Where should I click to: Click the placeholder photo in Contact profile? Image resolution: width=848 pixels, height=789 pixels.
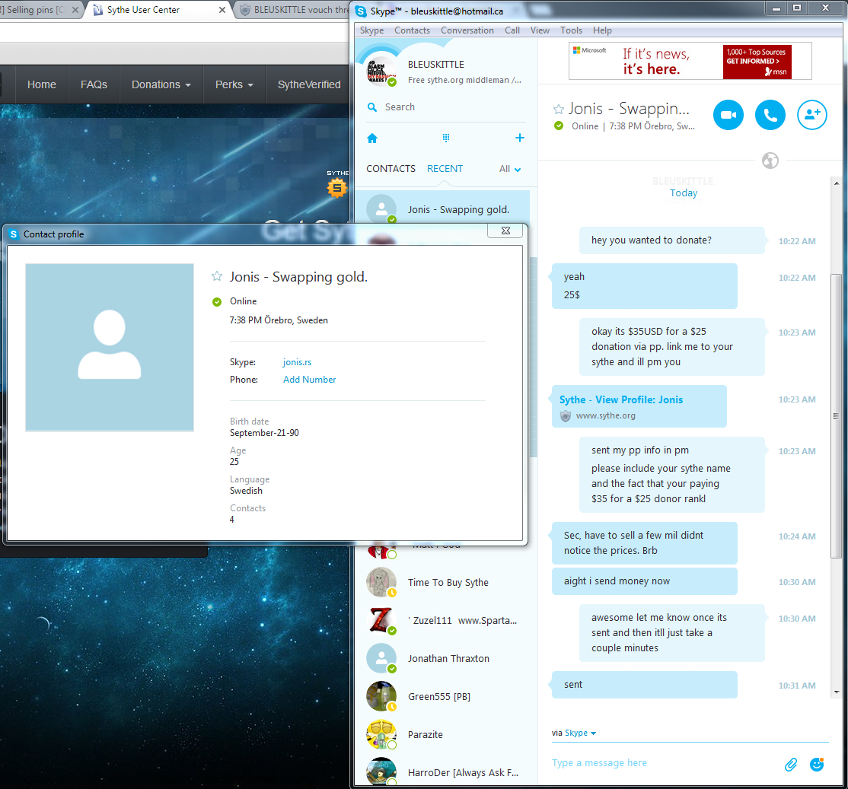(110, 347)
